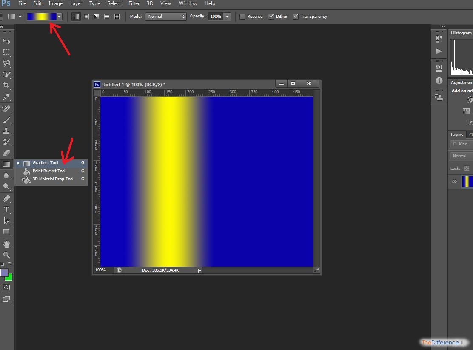Open the History panel icon
The image size is (473, 350).
(439, 39)
